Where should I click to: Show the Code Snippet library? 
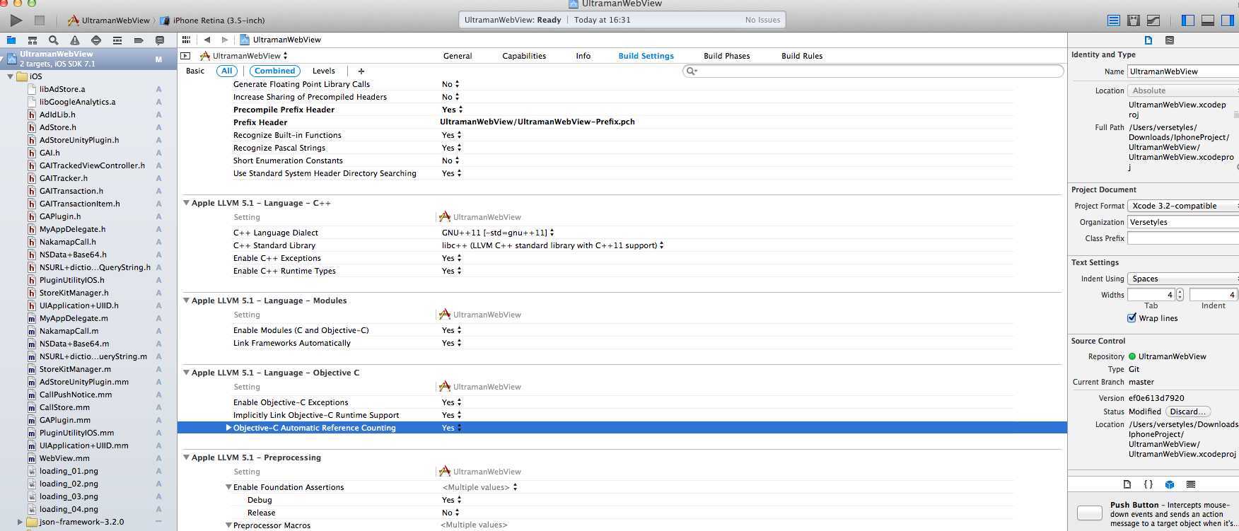click(x=1148, y=484)
